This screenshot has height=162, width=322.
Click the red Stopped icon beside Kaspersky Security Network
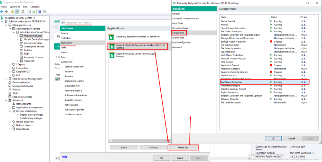(x=271, y=72)
